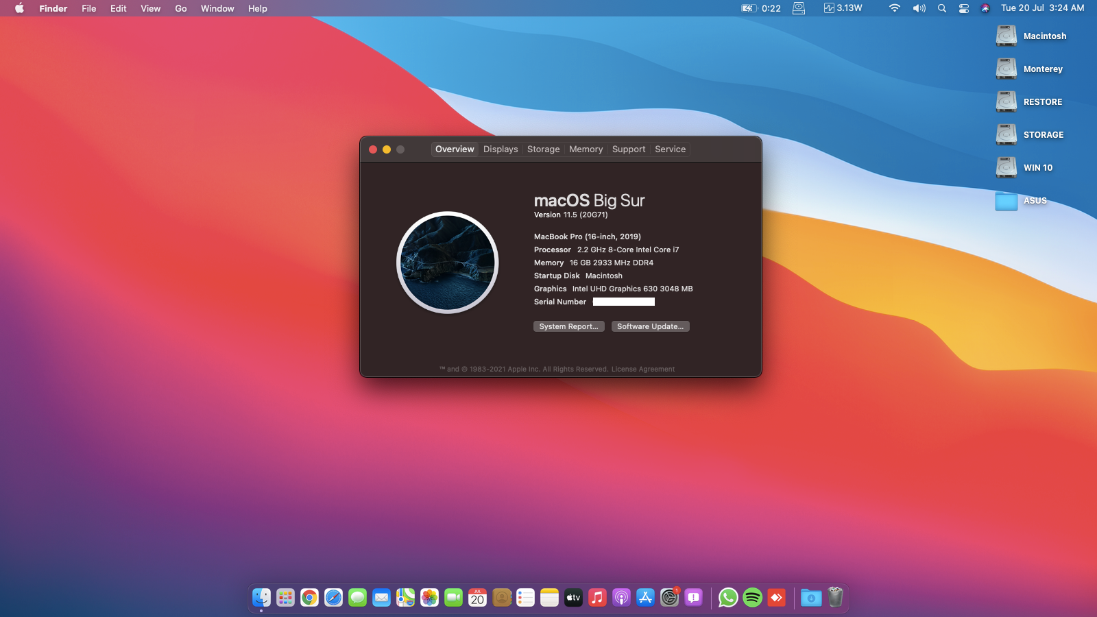This screenshot has width=1097, height=617.
Task: Open the Wi-Fi menu in the menu bar
Action: (x=895, y=8)
